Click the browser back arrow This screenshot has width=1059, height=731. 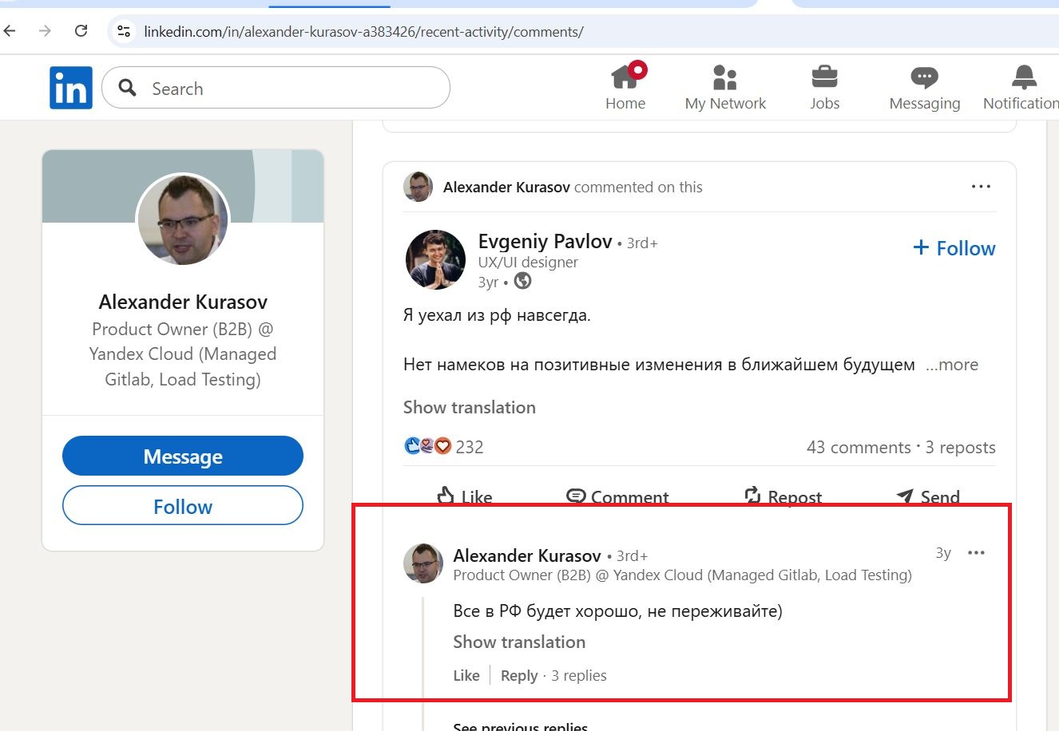(x=10, y=31)
